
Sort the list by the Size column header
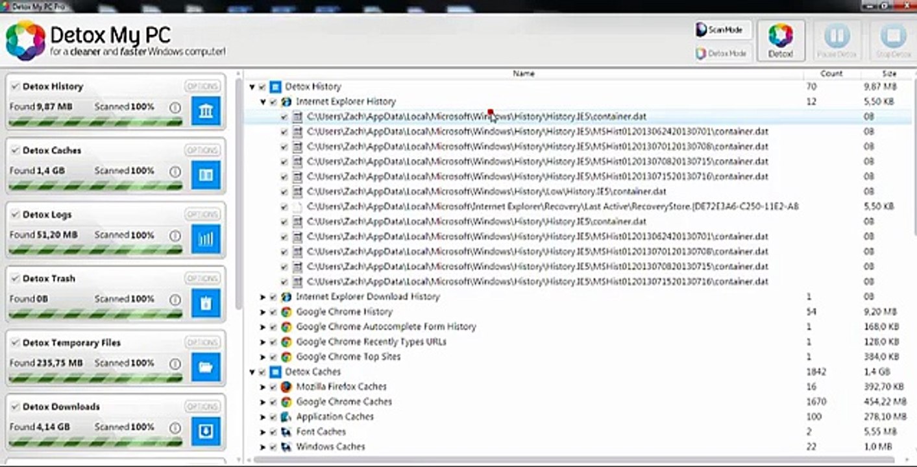887,73
